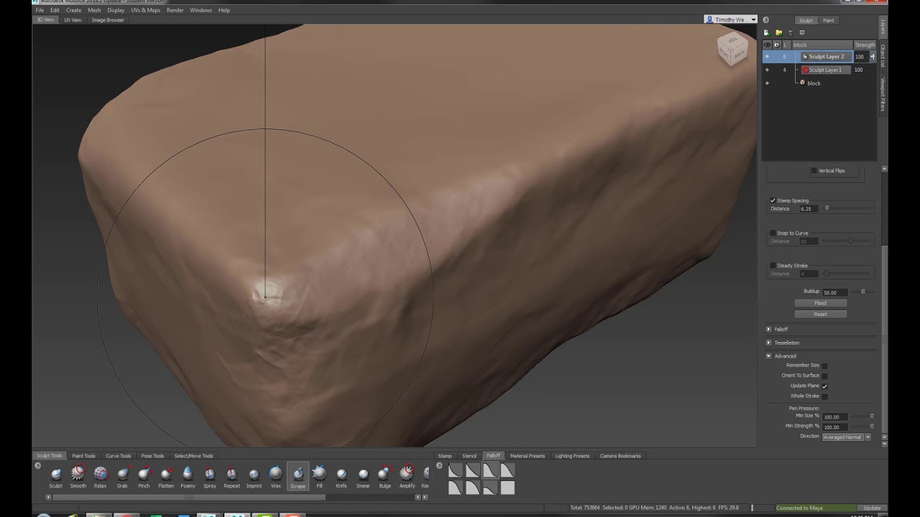Click the Flood button
Viewport: 920px width, 517px height.
coord(820,303)
